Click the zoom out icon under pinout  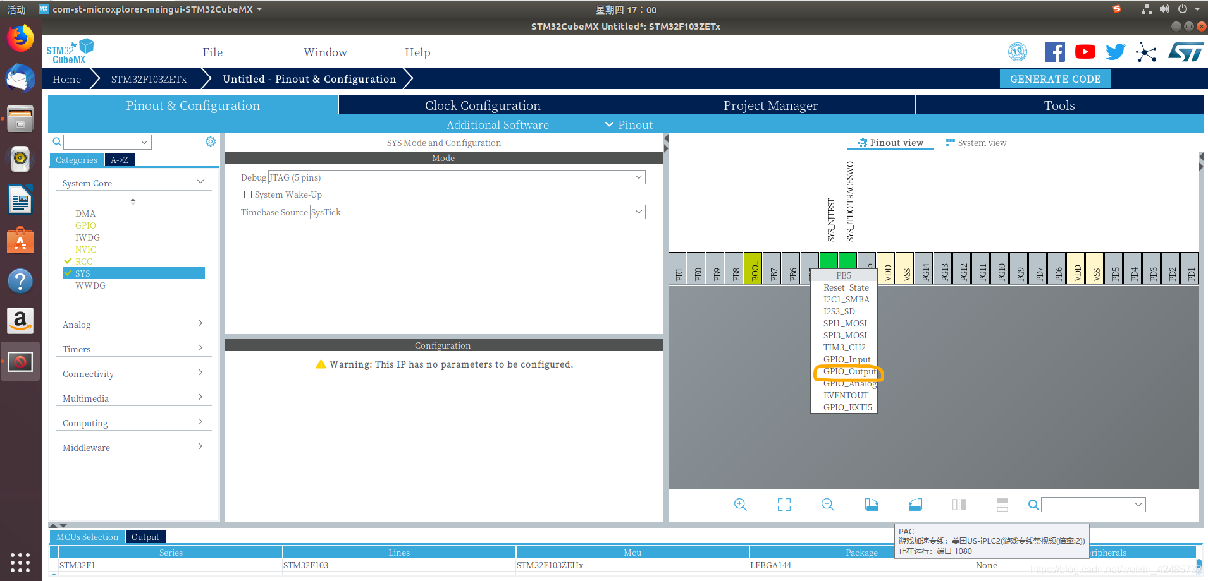pyautogui.click(x=828, y=505)
